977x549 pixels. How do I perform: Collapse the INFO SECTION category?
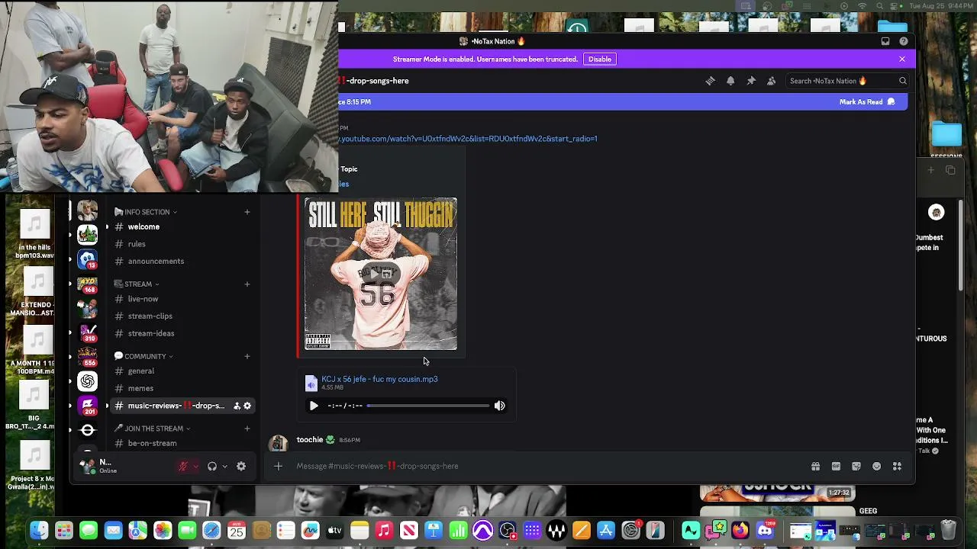145,212
